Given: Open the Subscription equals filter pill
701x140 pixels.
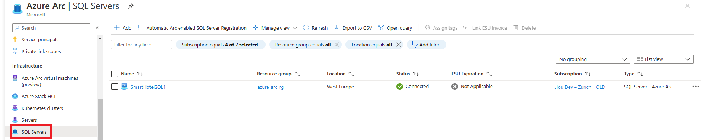Looking at the screenshot, I should 220,45.
